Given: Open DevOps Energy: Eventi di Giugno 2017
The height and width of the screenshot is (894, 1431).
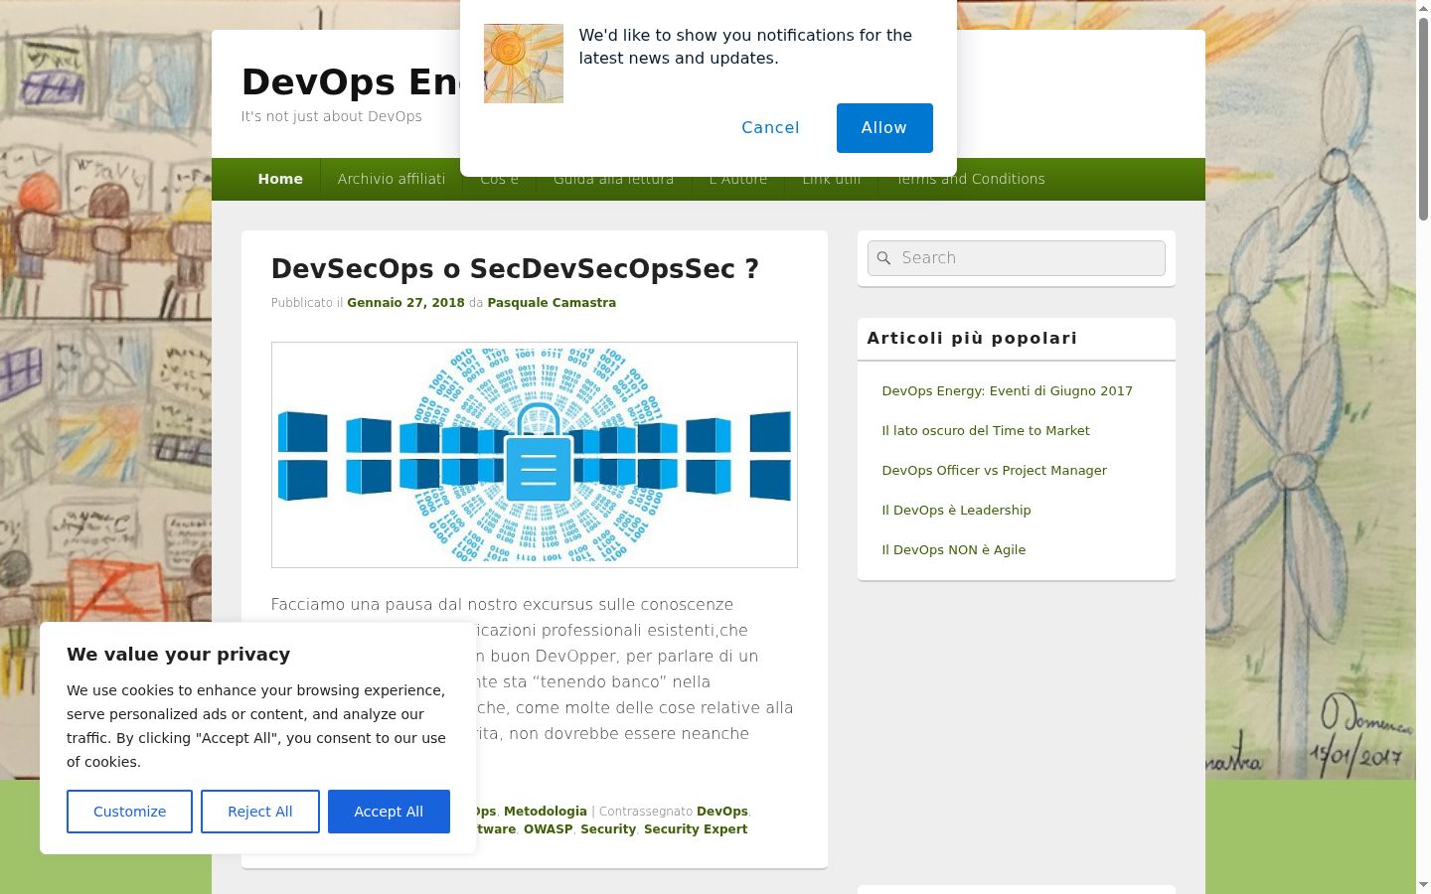Looking at the screenshot, I should [x=1007, y=391].
